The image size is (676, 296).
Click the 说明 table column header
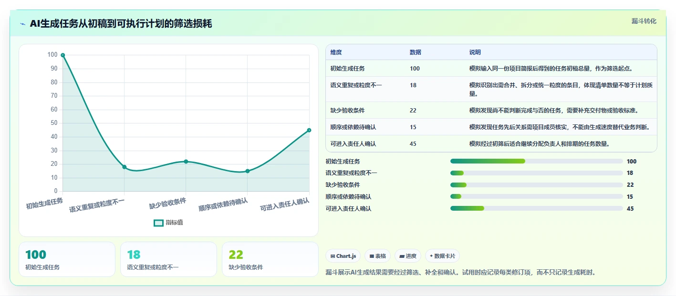(x=475, y=52)
